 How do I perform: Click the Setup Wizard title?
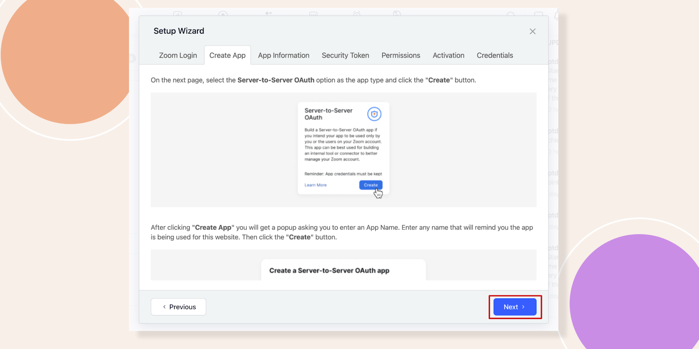point(179,31)
